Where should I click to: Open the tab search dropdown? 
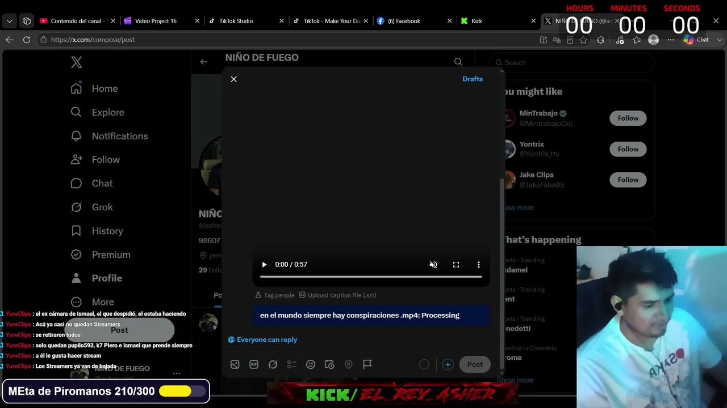point(10,21)
